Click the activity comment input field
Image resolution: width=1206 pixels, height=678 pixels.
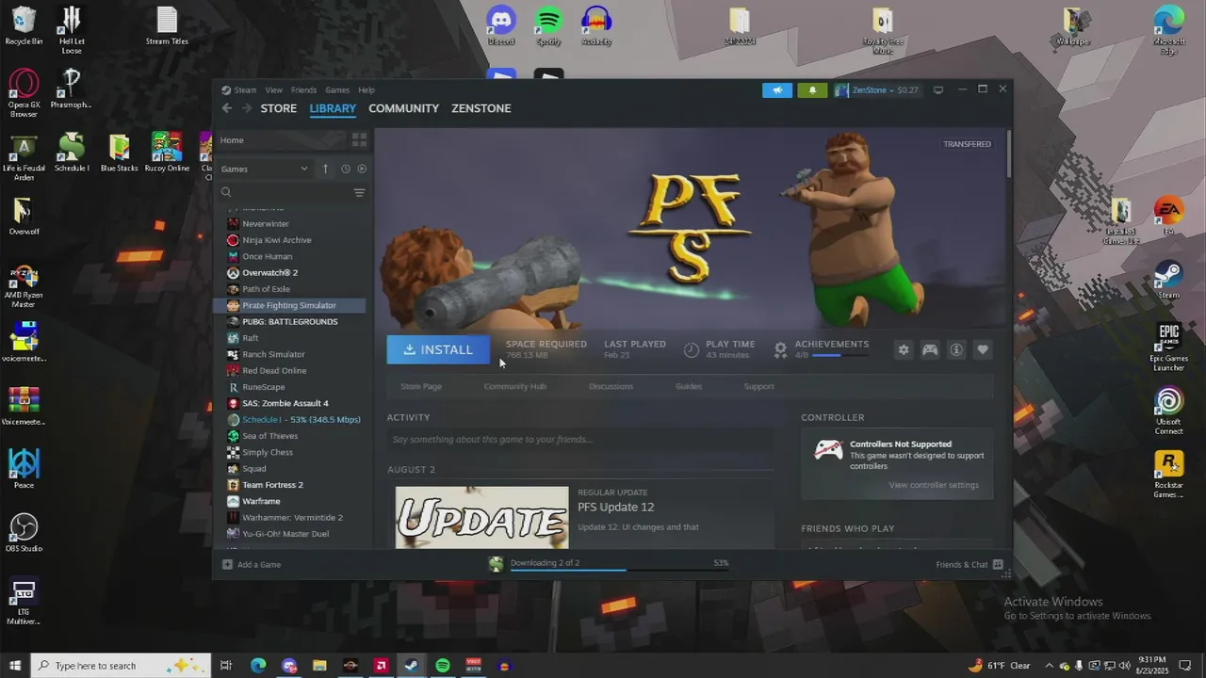580,439
